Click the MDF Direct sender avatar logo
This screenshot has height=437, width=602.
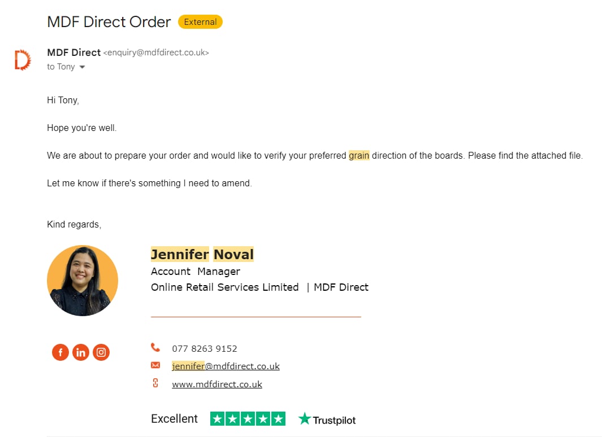tap(23, 60)
